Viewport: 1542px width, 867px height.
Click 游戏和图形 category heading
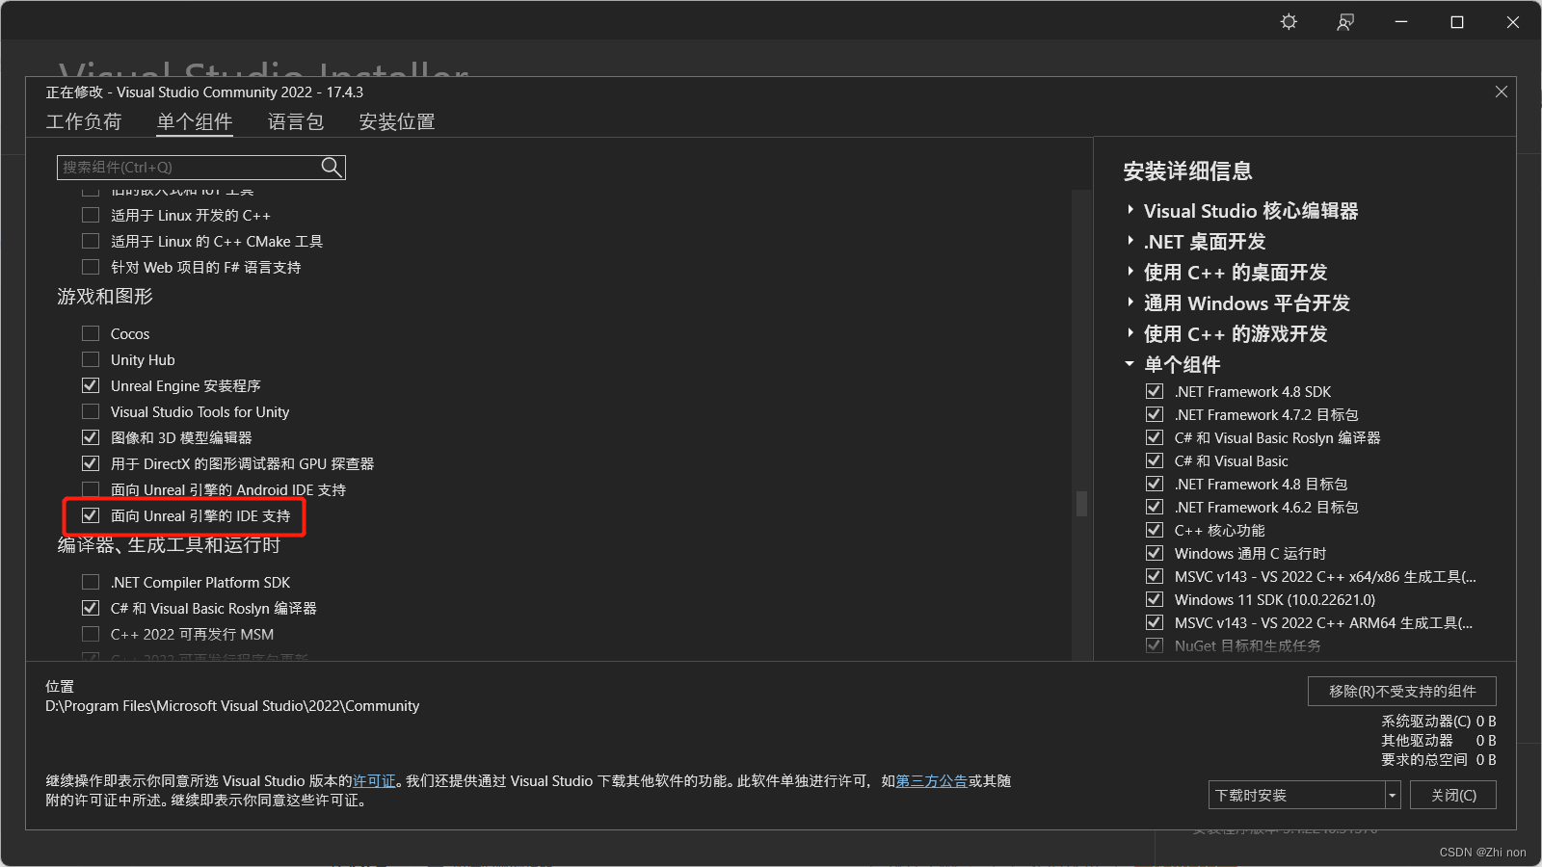click(x=105, y=297)
